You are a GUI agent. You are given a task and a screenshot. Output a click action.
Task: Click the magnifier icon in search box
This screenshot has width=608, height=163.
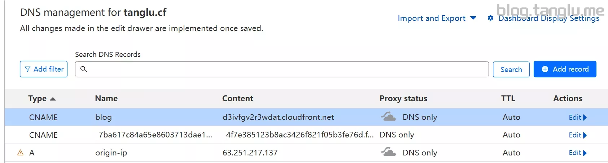coord(84,69)
